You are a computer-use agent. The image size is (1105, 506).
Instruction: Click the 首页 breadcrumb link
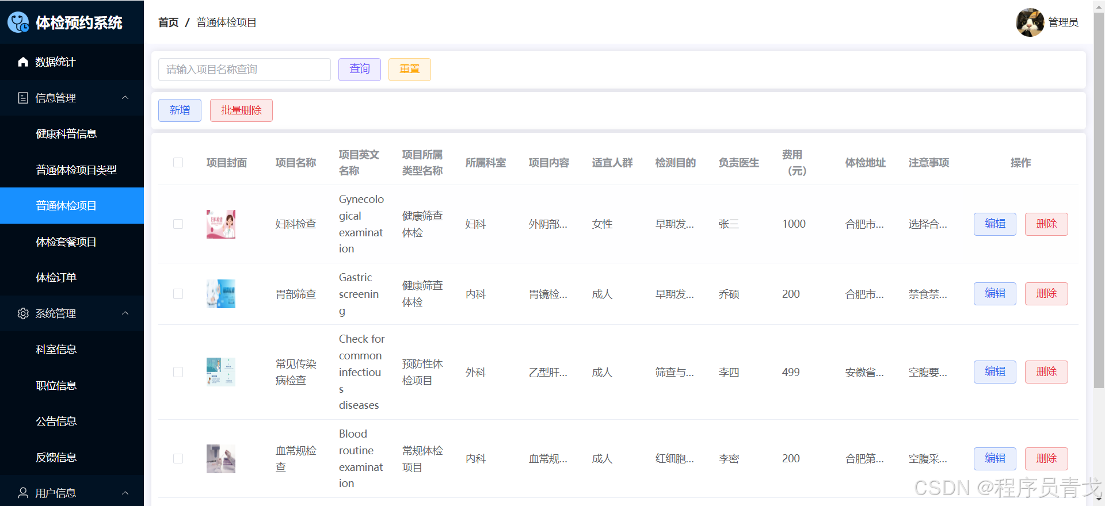(x=168, y=22)
